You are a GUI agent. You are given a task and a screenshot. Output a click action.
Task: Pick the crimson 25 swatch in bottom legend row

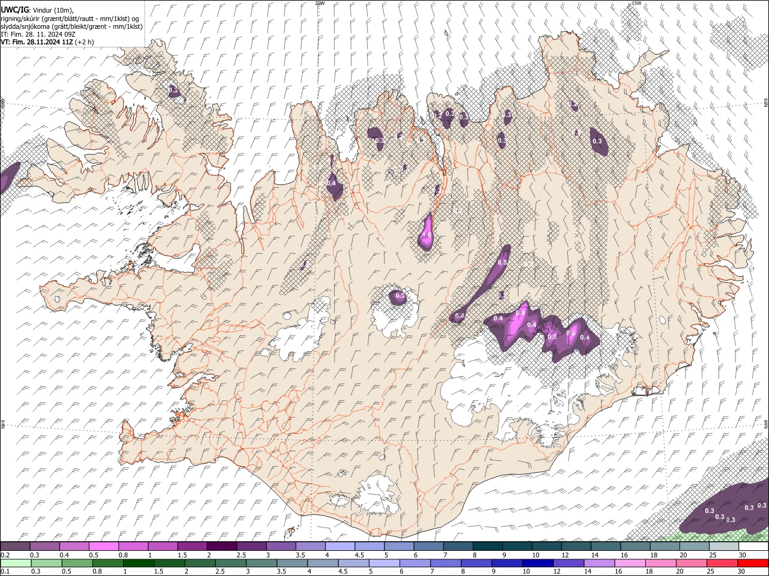723,563
